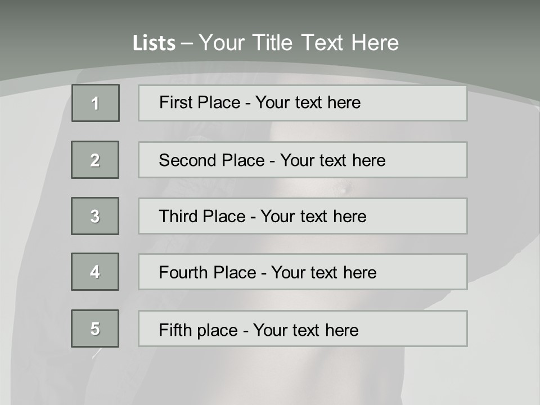Click the number 5 box

(x=95, y=328)
